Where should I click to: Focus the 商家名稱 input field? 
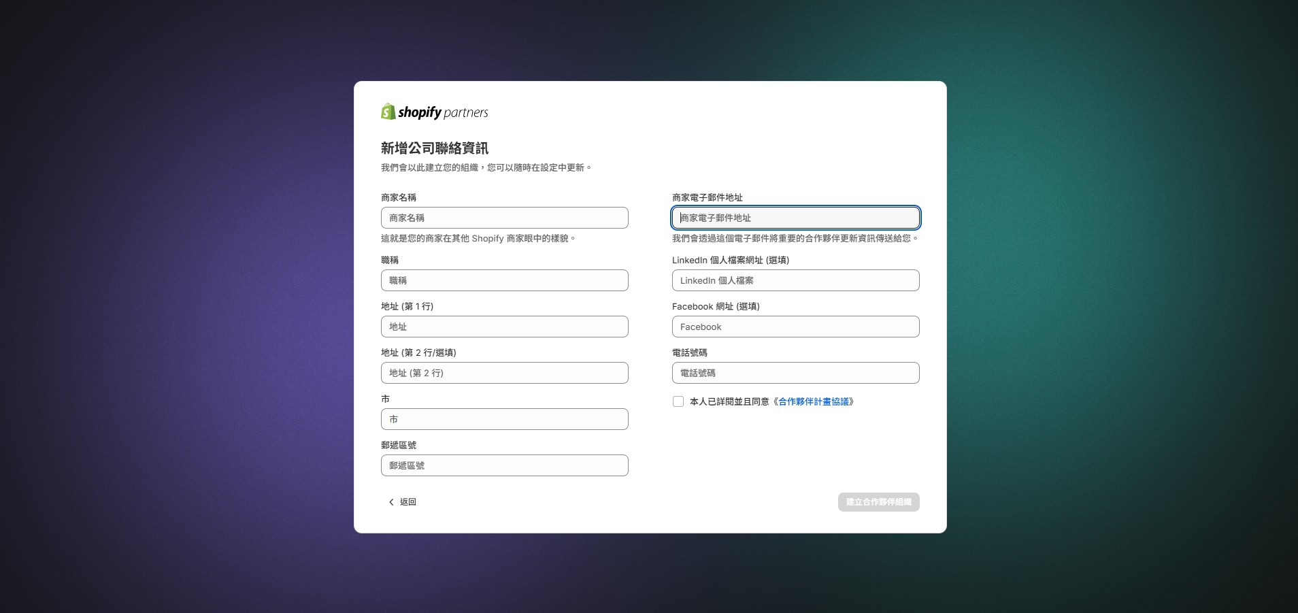pos(505,218)
